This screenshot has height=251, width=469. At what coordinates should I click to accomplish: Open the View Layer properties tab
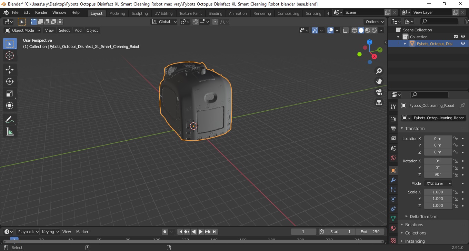click(393, 138)
